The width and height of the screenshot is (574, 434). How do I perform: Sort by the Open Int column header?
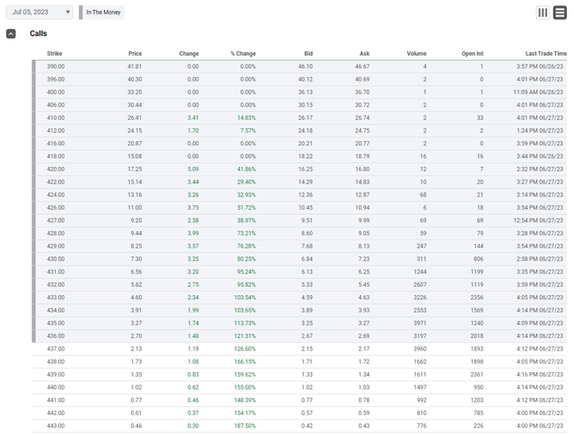(473, 54)
